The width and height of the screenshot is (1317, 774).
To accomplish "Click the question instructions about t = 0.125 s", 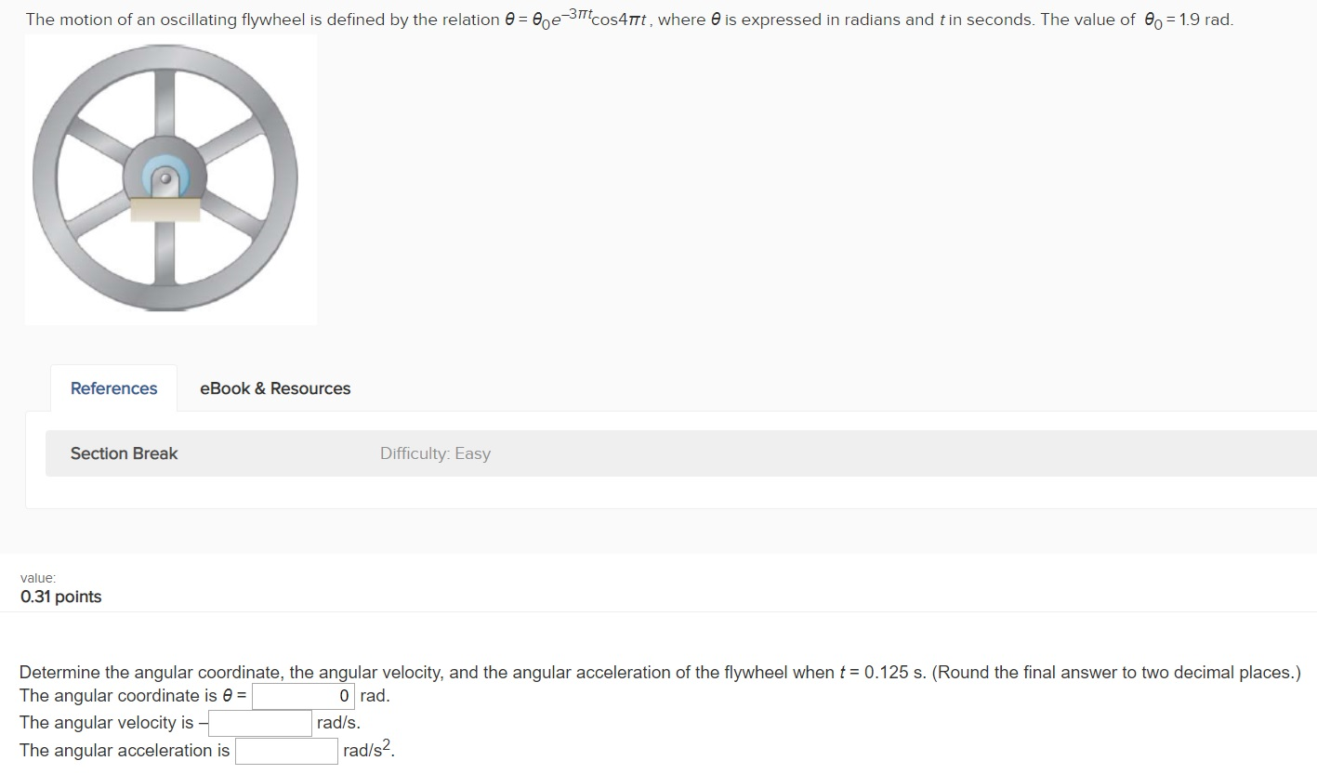I will (x=651, y=671).
